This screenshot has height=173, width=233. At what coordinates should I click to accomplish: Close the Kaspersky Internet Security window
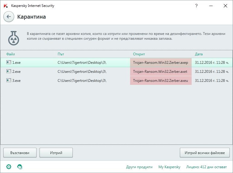[x=225, y=6]
